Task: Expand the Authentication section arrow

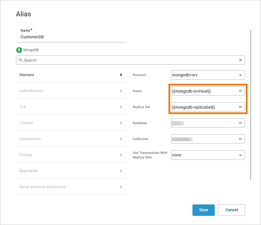Action: pos(121,91)
